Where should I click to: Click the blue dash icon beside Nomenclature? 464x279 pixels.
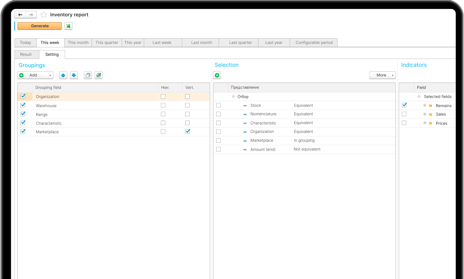(x=245, y=114)
